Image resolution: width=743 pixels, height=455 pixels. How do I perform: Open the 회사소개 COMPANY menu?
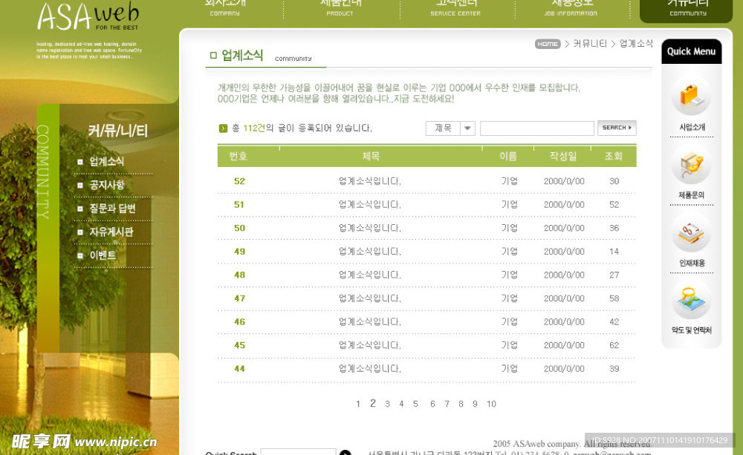[223, 7]
